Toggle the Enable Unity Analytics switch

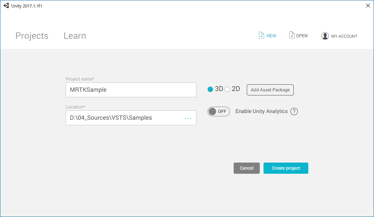click(x=218, y=111)
